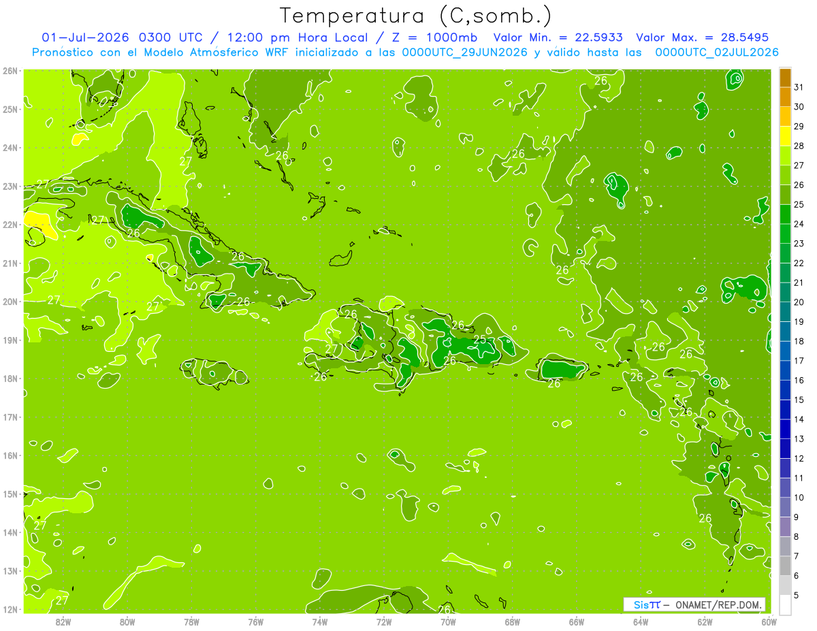Viewport: 817px width, 631px height.
Task: Click the blue "Sisπ" logo text
Action: tap(647, 604)
